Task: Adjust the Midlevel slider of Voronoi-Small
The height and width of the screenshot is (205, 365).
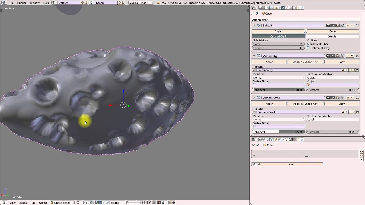Action: click(x=278, y=132)
